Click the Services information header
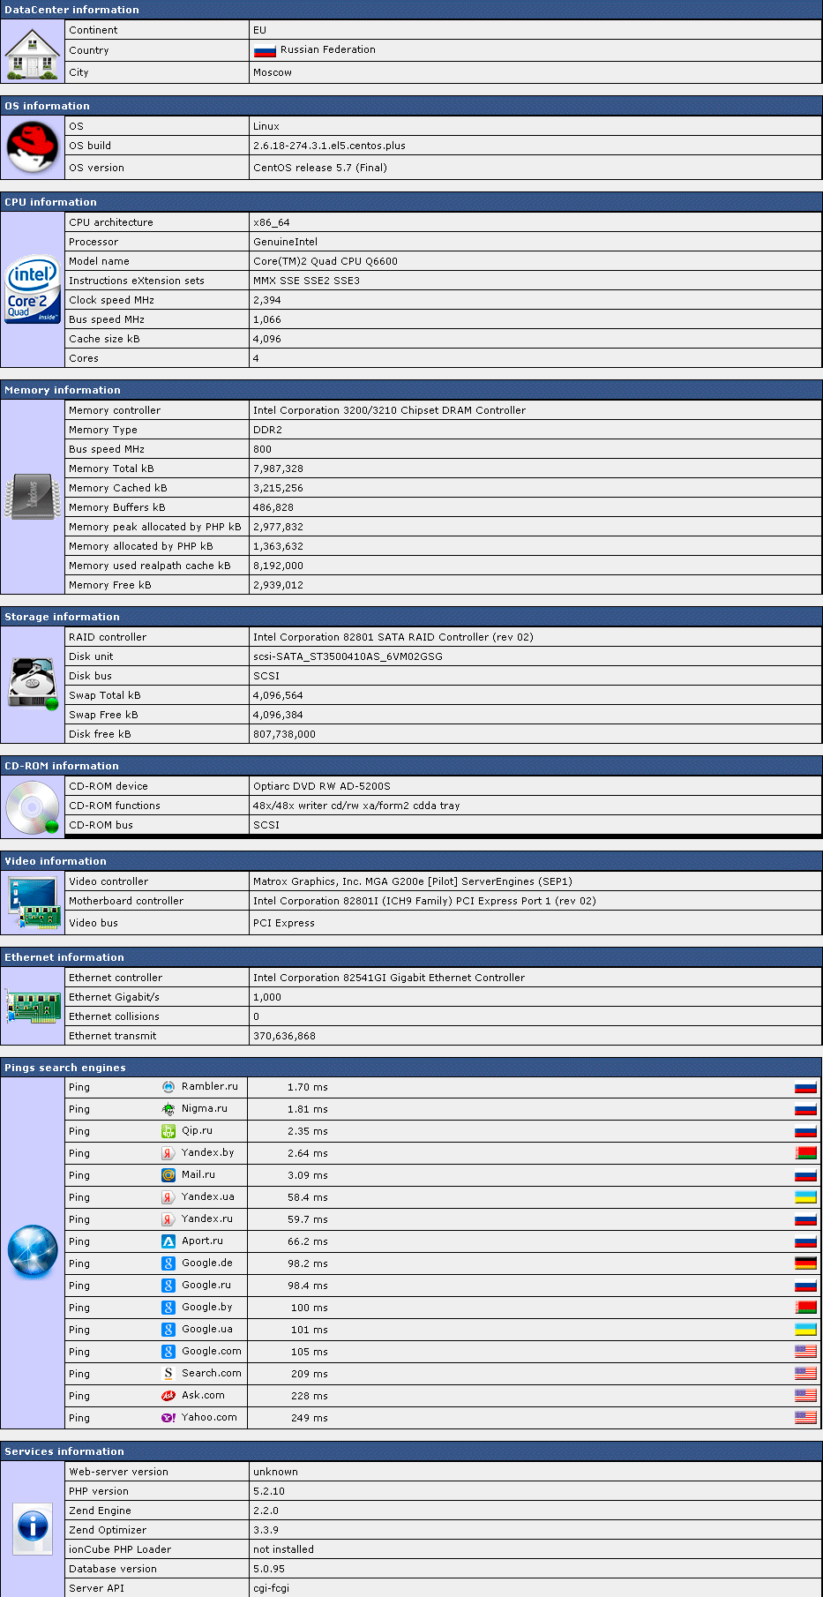The image size is (823, 1597). pos(411,1451)
